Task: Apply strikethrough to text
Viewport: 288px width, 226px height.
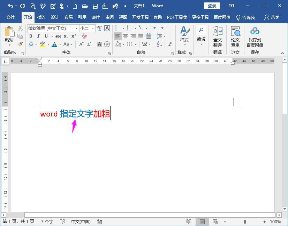Action: pos(59,36)
